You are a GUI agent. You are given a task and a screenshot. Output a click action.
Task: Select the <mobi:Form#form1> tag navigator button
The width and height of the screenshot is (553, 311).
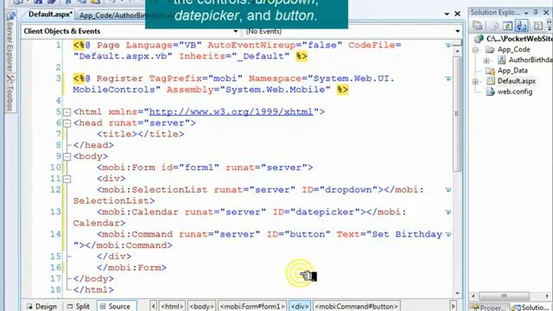click(x=252, y=307)
